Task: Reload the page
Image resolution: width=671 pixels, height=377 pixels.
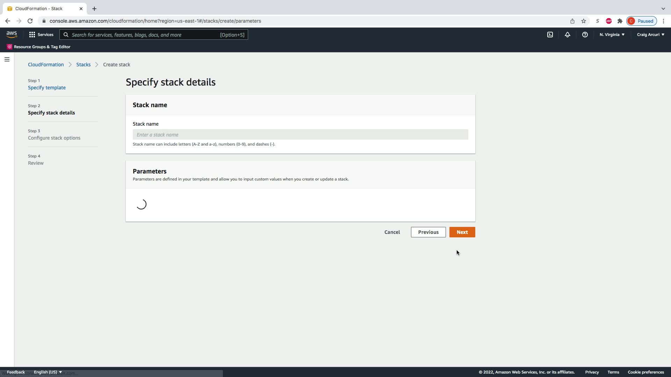Action: click(30, 21)
